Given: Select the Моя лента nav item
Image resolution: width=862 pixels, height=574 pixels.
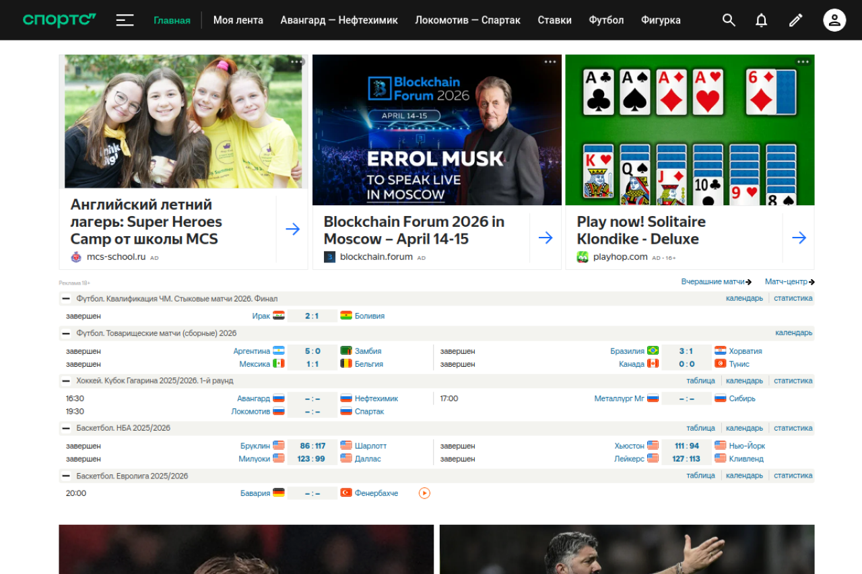Looking at the screenshot, I should coord(238,20).
